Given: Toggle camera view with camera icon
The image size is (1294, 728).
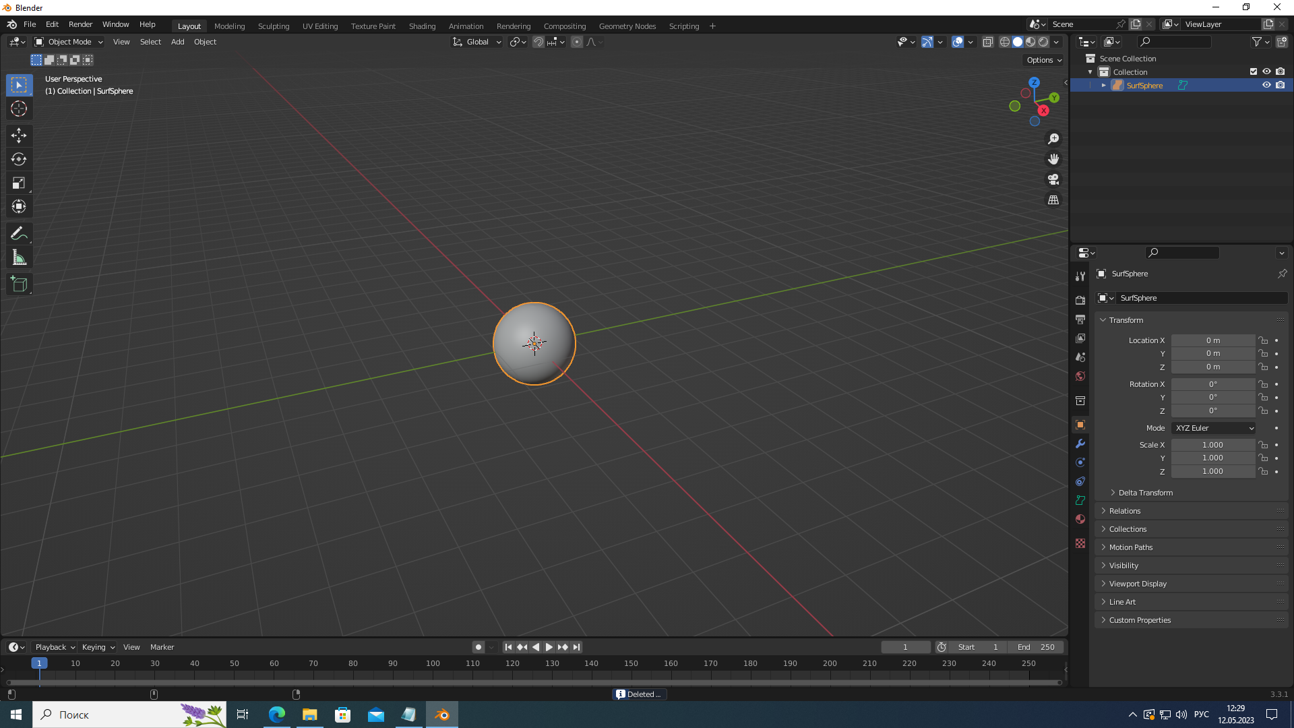Looking at the screenshot, I should click(1053, 179).
